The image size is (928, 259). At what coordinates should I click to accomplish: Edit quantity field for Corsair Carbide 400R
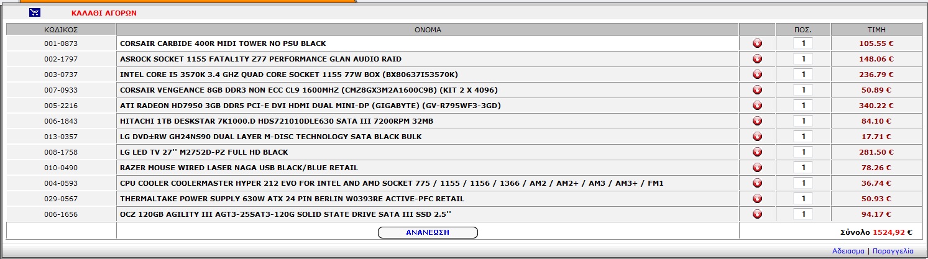click(x=803, y=43)
